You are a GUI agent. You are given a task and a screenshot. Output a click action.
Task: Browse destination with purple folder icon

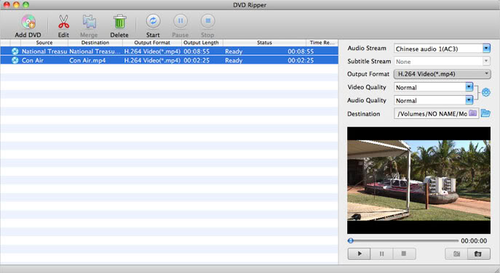point(472,113)
